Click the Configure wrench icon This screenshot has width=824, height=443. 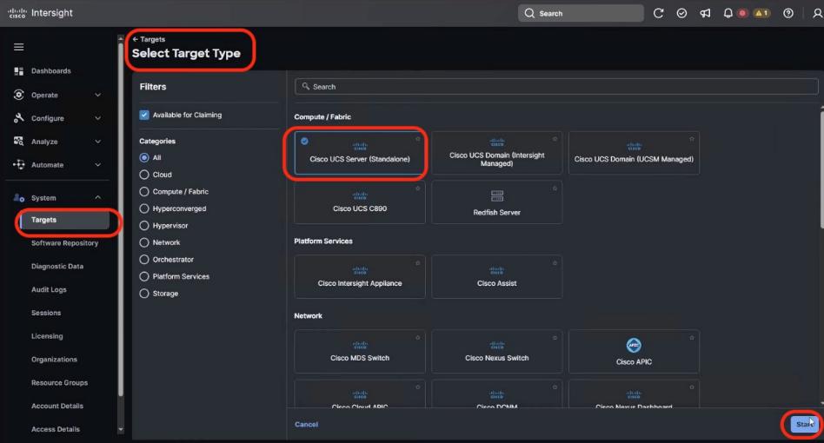19,118
